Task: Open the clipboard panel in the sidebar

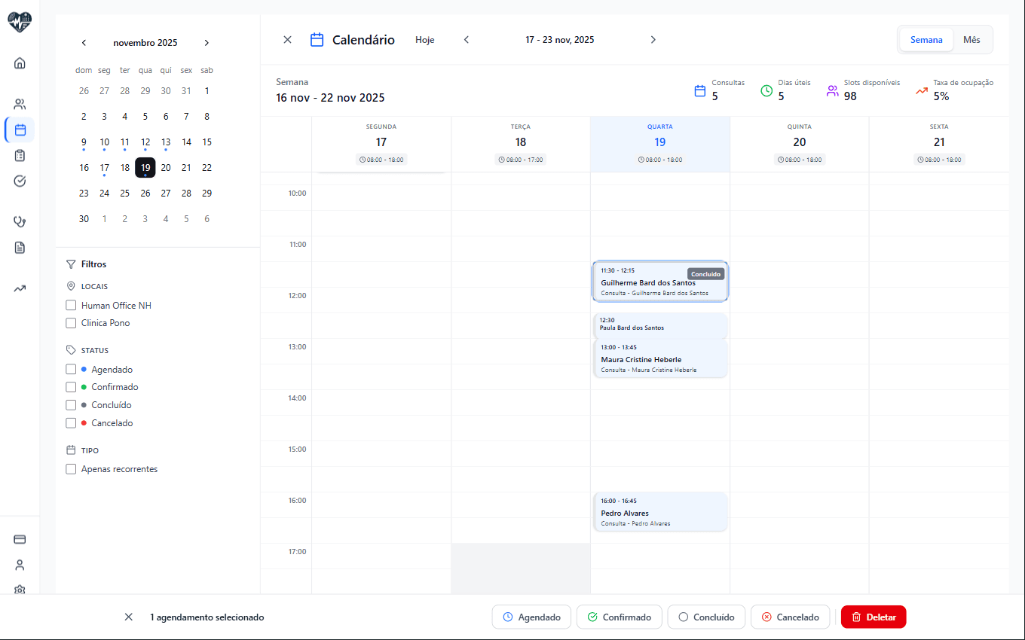Action: 19,155
